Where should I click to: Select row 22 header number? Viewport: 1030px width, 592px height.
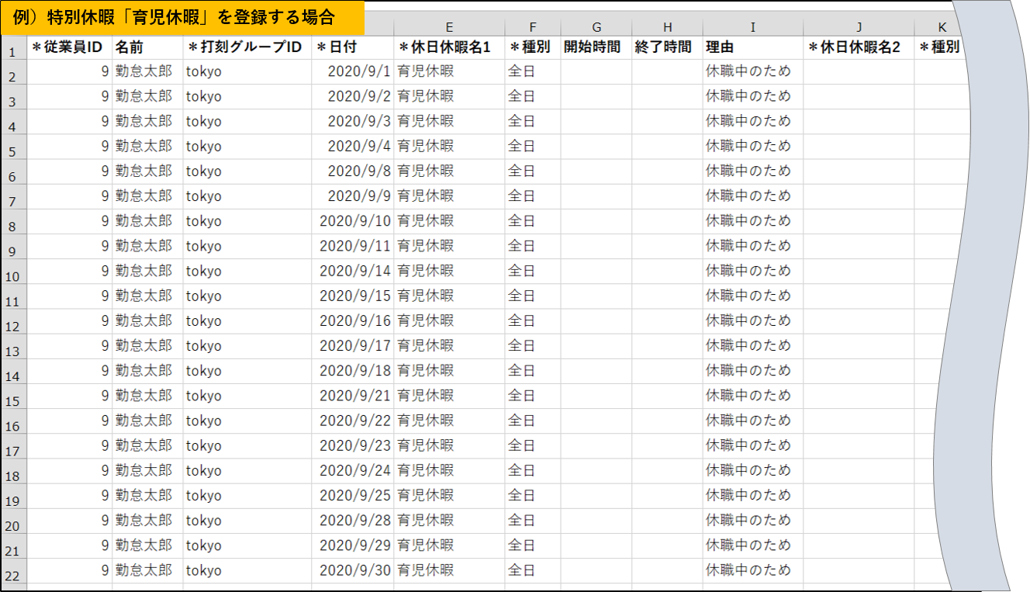pyautogui.click(x=12, y=576)
